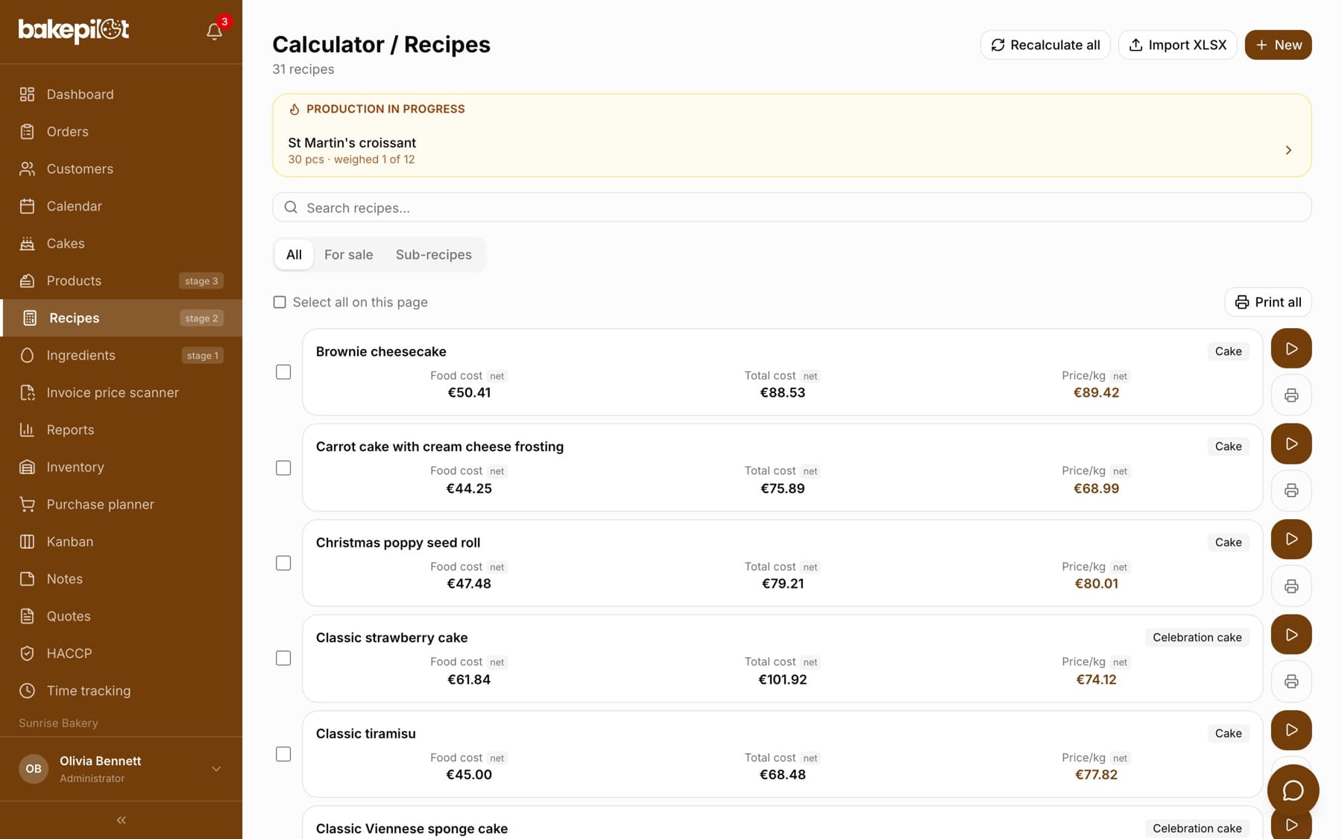This screenshot has width=1342, height=839.
Task: Check the Classic tiramisu checkbox
Action: pos(283,754)
